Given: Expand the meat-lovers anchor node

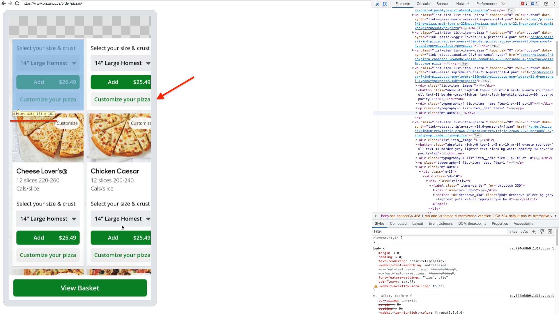Looking at the screenshot, I should point(413,15).
